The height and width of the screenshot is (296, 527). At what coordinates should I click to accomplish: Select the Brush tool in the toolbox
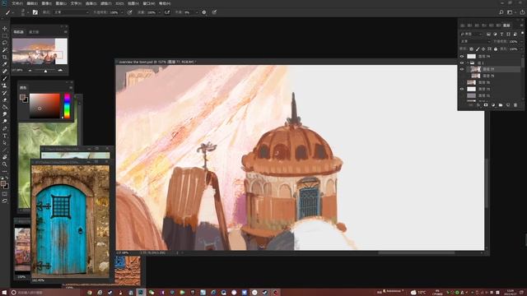pos(5,78)
